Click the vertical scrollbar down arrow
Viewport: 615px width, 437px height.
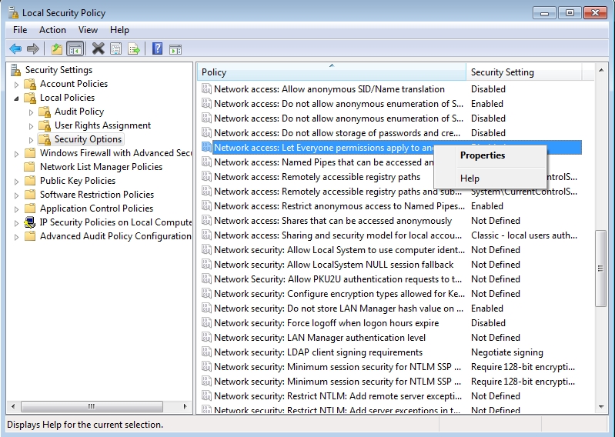tap(601, 407)
